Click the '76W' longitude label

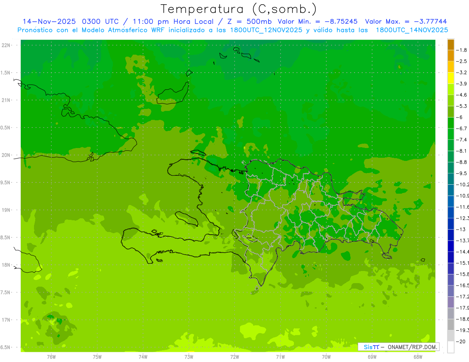coord(51,357)
